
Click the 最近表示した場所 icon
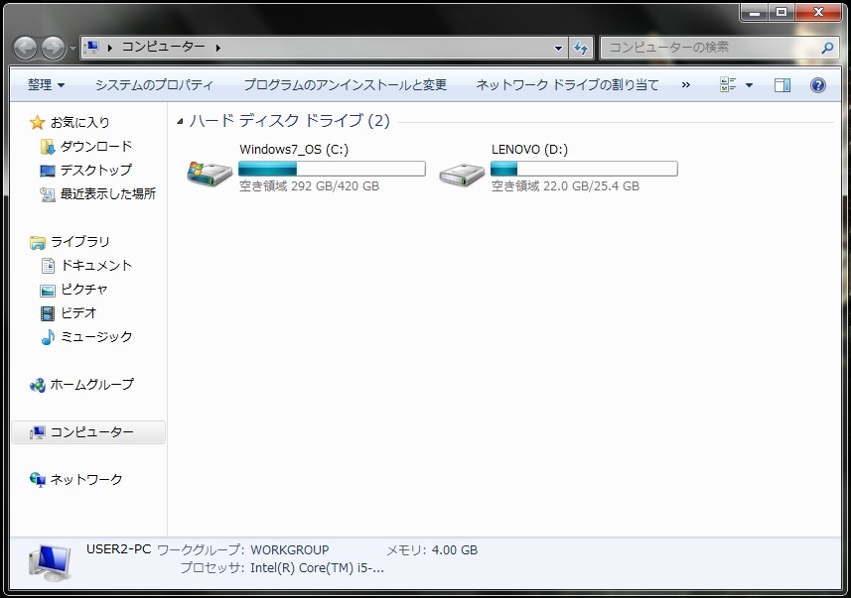48,194
